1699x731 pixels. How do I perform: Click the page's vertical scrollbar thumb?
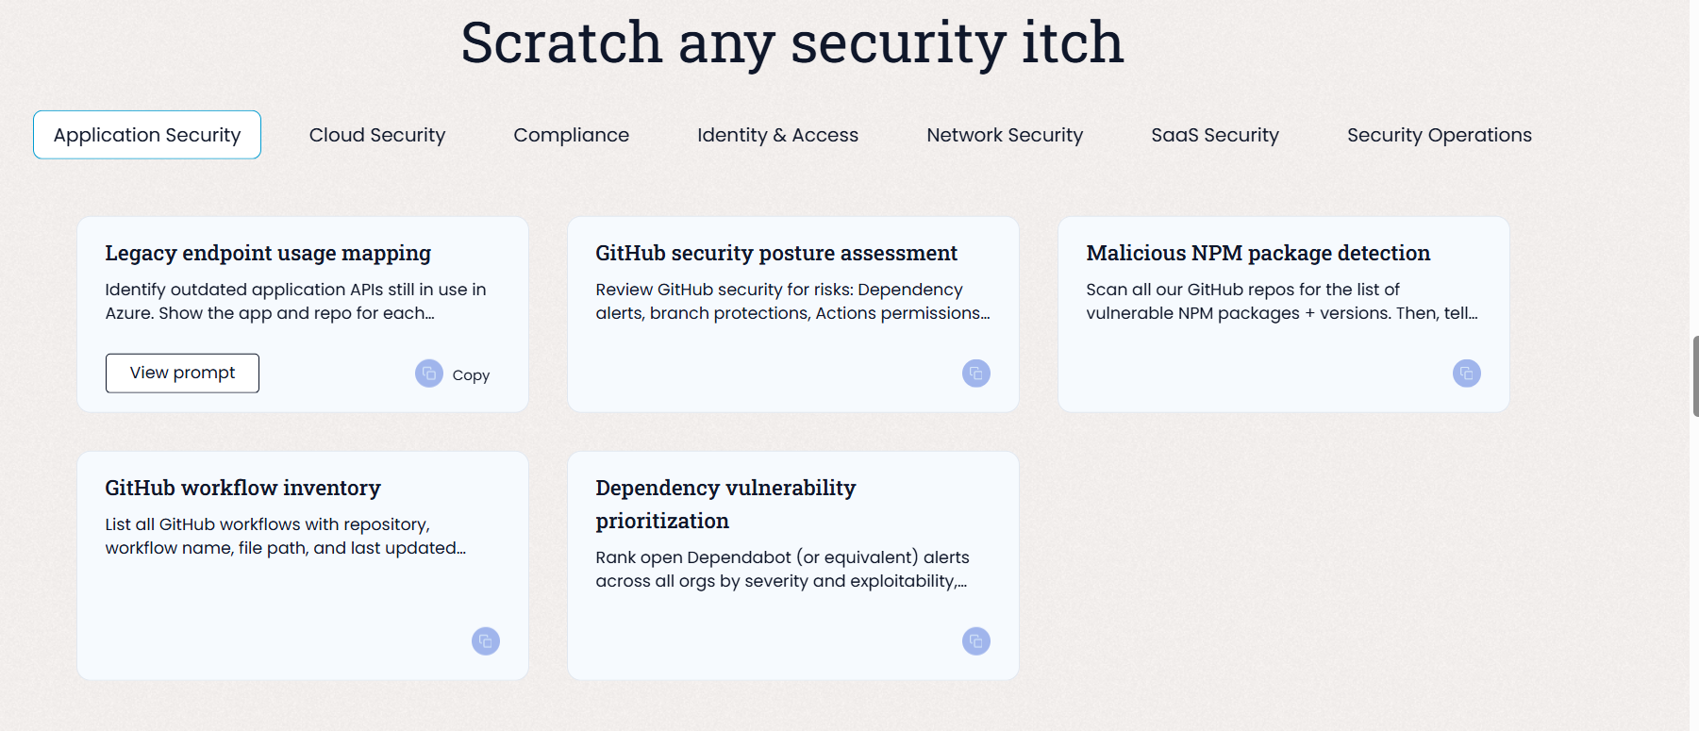click(x=1695, y=375)
